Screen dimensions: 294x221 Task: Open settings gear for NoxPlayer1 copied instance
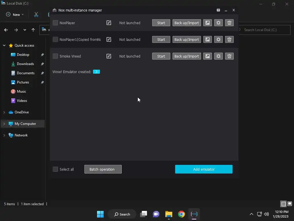coord(218,39)
